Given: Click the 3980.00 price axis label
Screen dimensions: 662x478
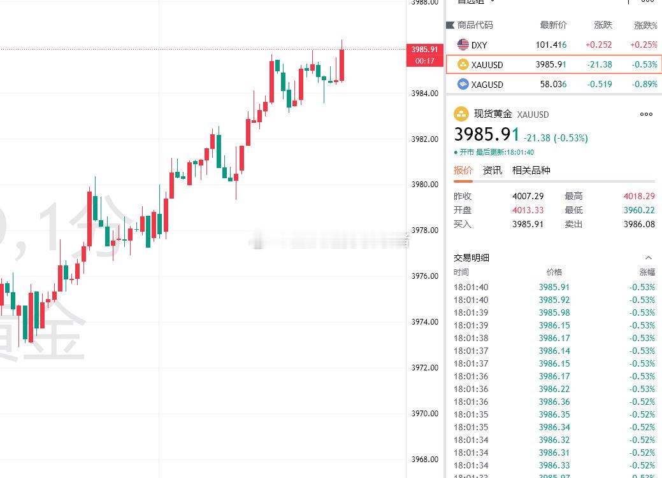Looking at the screenshot, I should point(425,185).
